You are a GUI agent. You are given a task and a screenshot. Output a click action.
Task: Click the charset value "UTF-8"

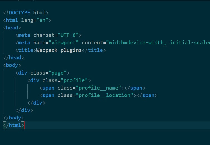point(68,35)
